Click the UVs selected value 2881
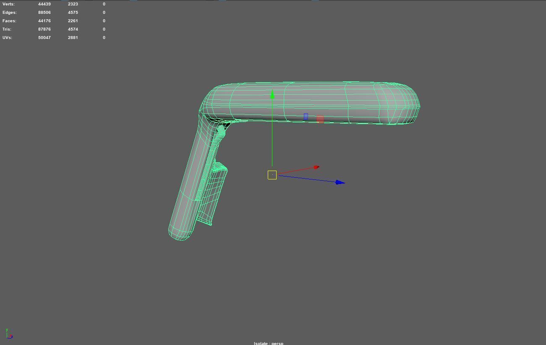 tap(73, 37)
